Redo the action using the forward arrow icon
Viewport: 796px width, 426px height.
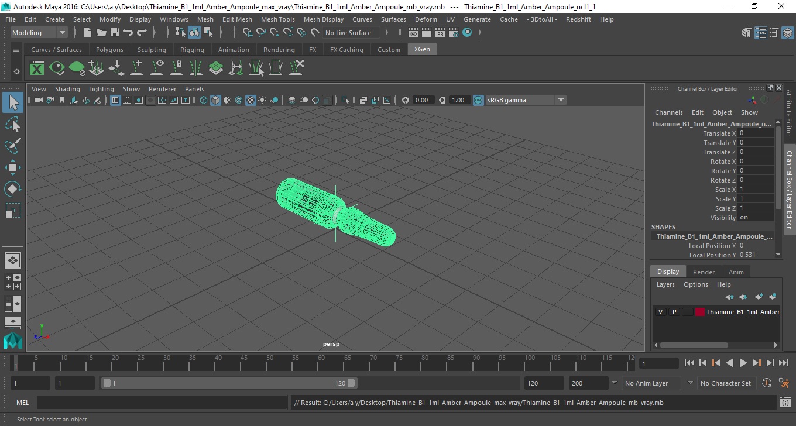(x=142, y=33)
